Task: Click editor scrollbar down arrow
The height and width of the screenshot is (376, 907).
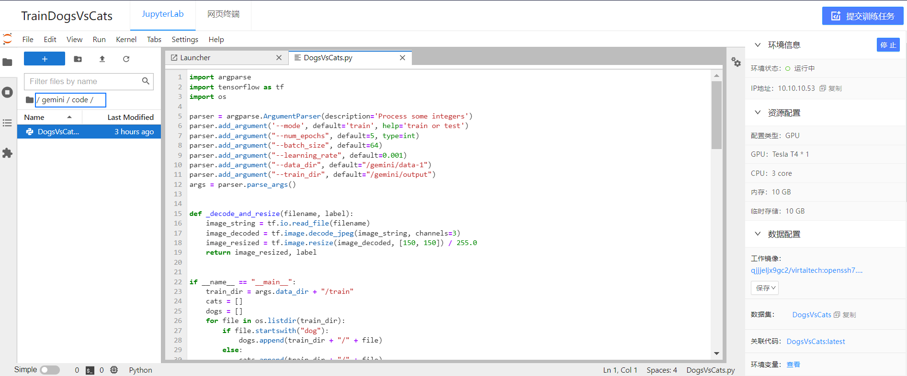Action: (x=716, y=354)
